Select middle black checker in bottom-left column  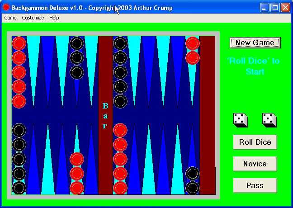click(19, 159)
